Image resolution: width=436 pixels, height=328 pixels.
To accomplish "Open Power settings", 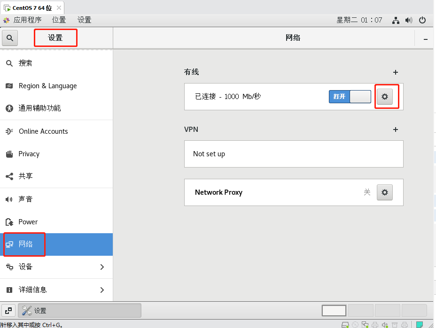I will 56,222.
